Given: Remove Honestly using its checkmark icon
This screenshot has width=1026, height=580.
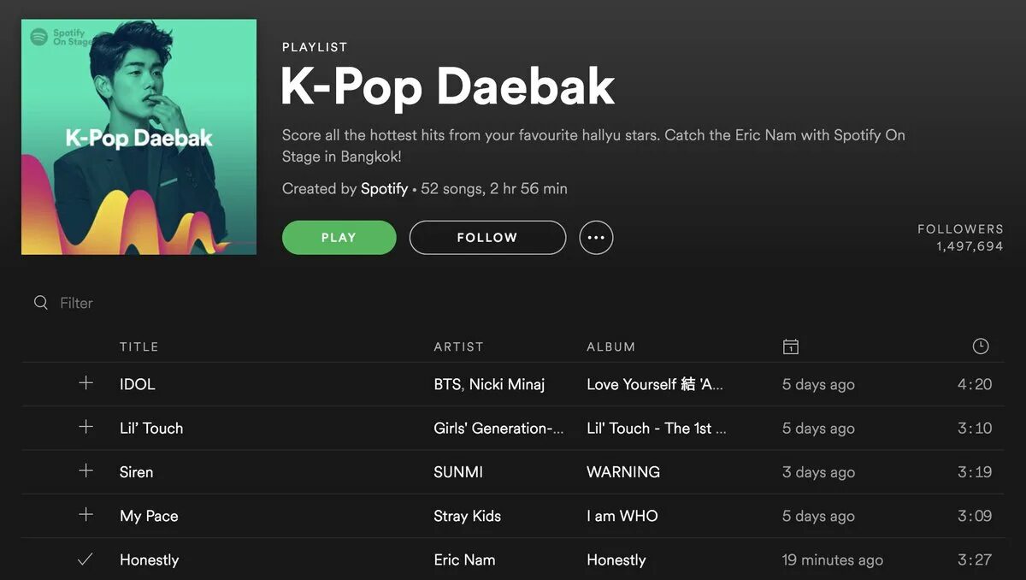Looking at the screenshot, I should click(85, 559).
